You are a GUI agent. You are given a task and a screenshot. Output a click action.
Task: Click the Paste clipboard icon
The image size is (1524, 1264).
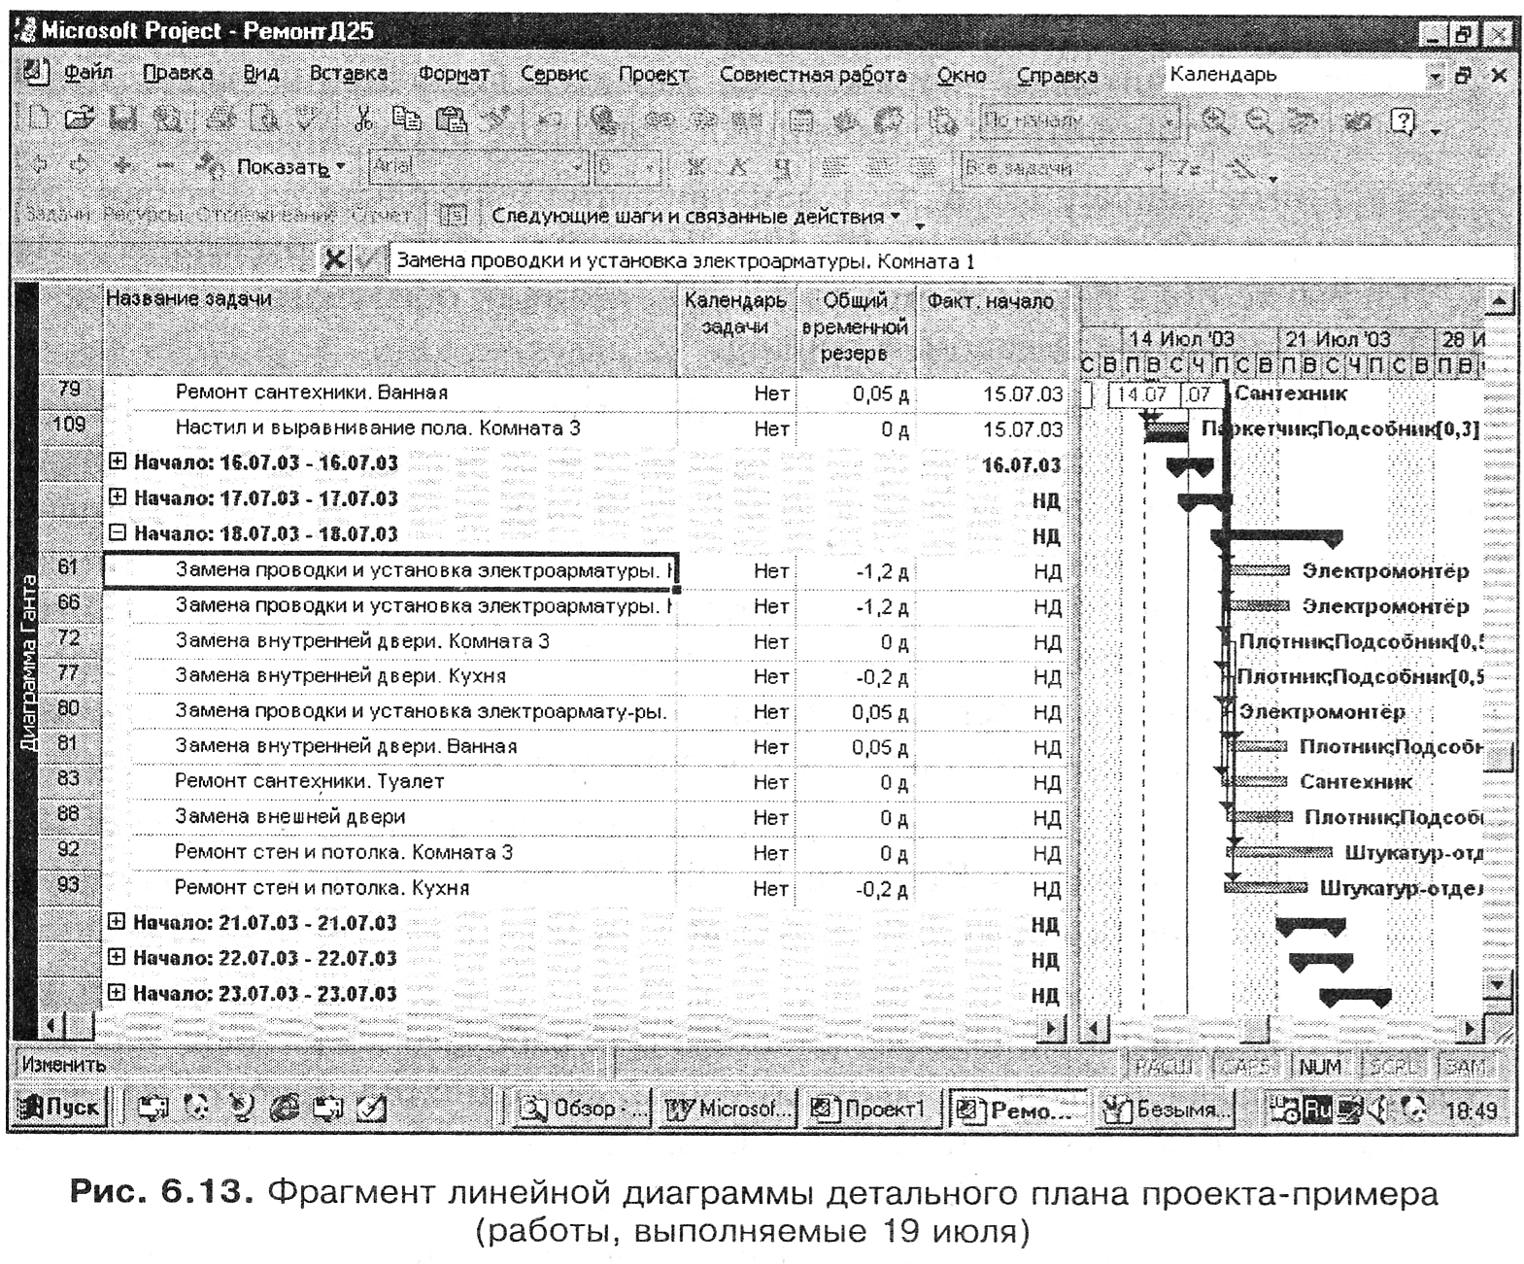(x=451, y=120)
